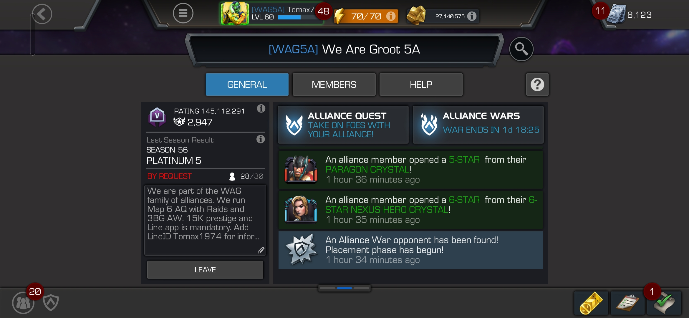Viewport: 689px width, 318px height.
Task: Open the hamburger main menu
Action: point(183,13)
